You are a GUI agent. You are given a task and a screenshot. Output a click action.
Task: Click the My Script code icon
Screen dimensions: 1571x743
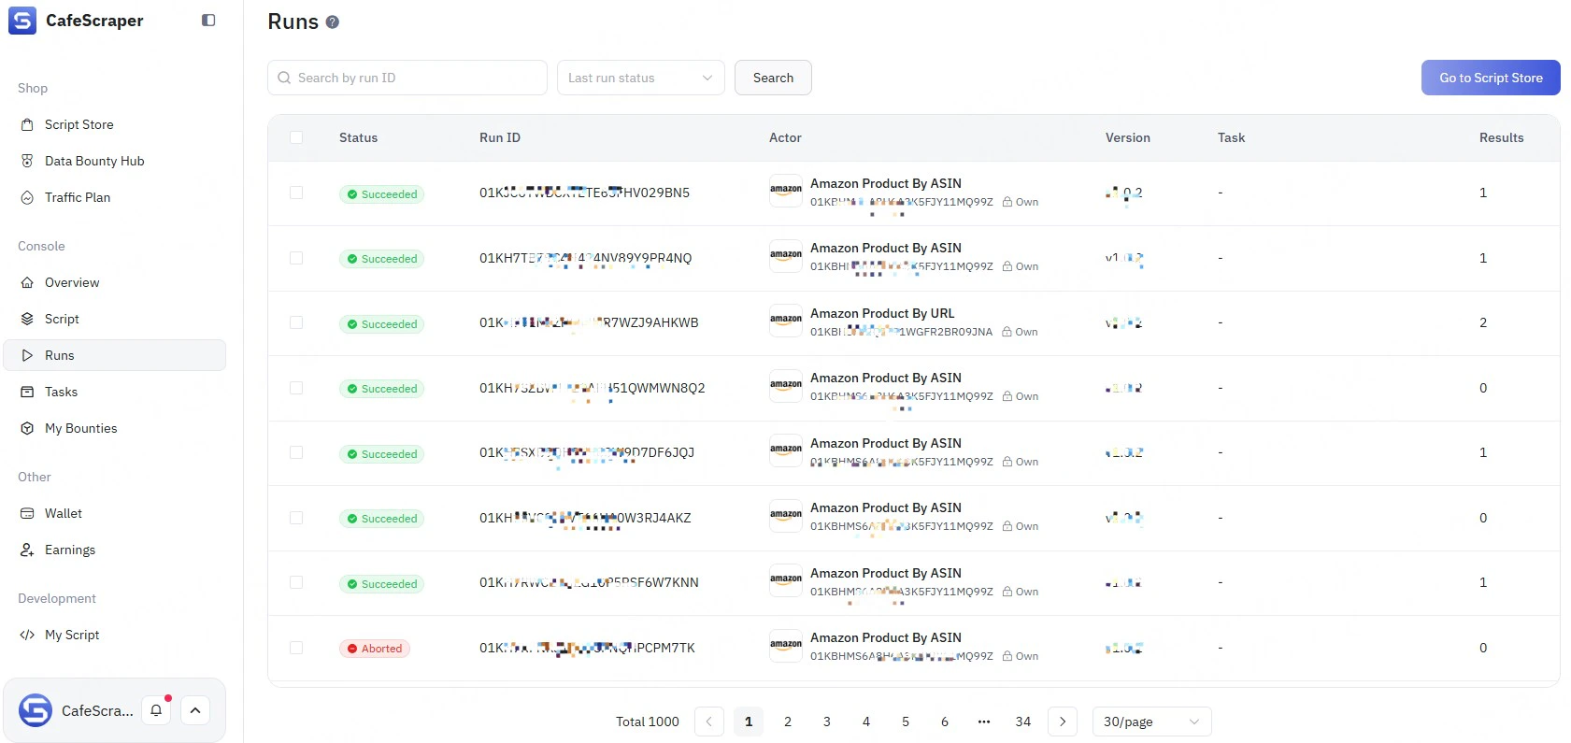tap(27, 635)
